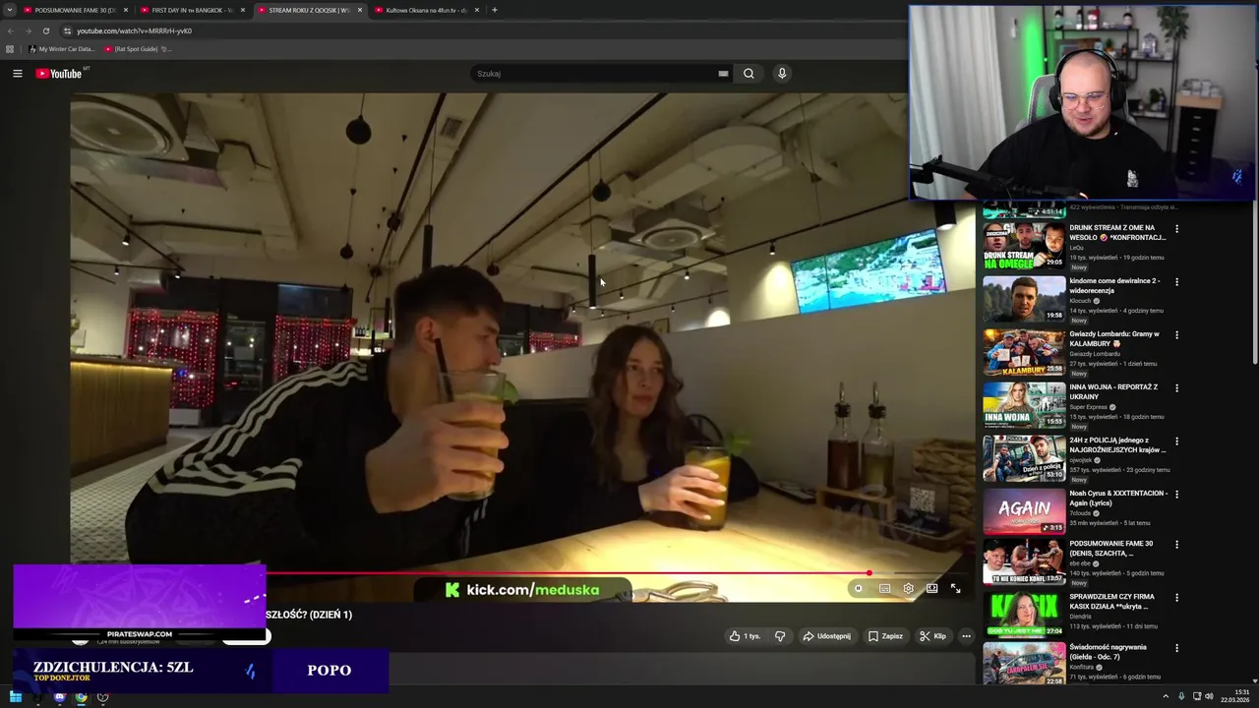Close the FIRST DAY IN BANGKOK tab
The width and height of the screenshot is (1259, 708).
click(x=242, y=10)
